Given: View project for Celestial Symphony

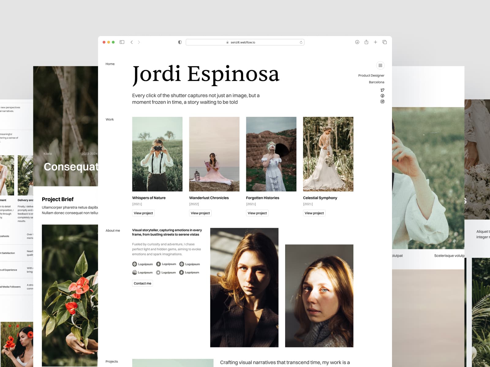Looking at the screenshot, I should [314, 213].
